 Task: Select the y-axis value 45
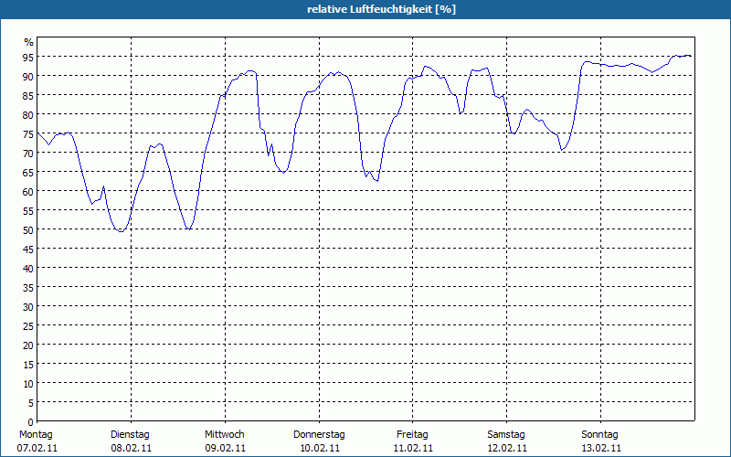click(28, 249)
